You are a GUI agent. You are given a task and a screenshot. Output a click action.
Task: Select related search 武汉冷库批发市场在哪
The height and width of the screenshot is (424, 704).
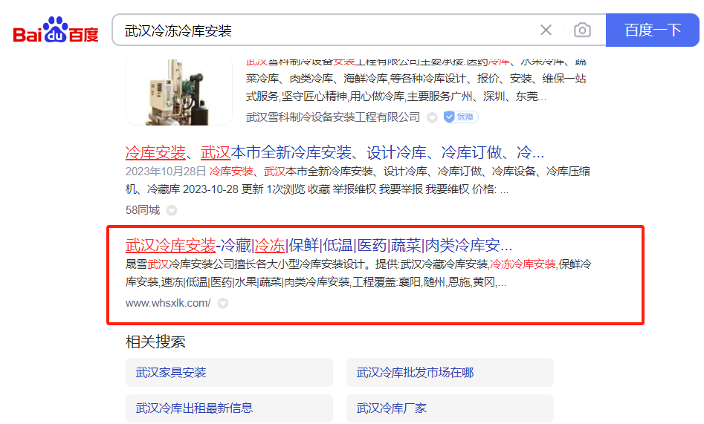(450, 373)
